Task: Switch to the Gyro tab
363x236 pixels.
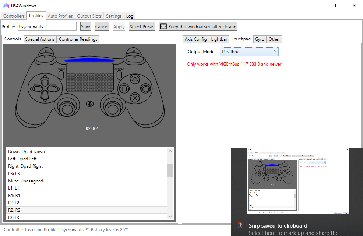Action: 260,39
